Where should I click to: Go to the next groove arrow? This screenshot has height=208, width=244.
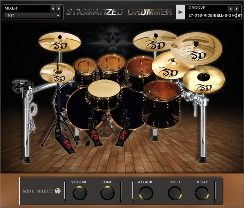coord(236,9)
